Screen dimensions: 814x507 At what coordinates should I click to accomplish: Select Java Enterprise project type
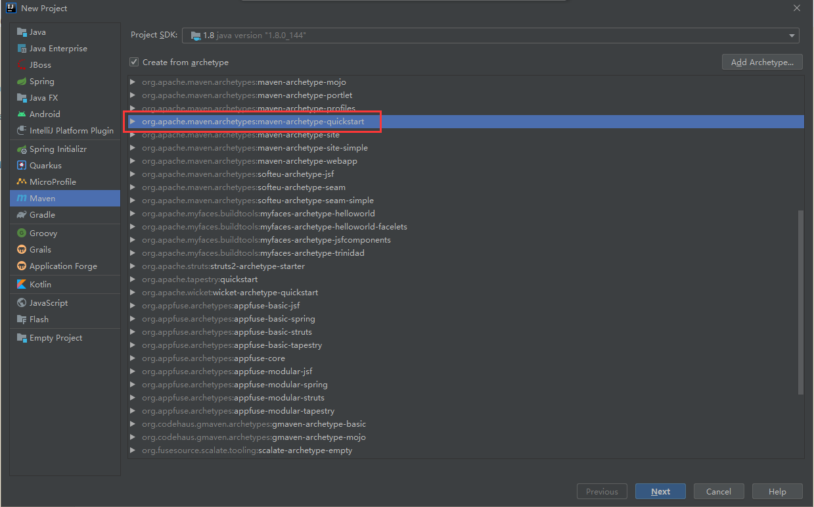click(x=65, y=49)
